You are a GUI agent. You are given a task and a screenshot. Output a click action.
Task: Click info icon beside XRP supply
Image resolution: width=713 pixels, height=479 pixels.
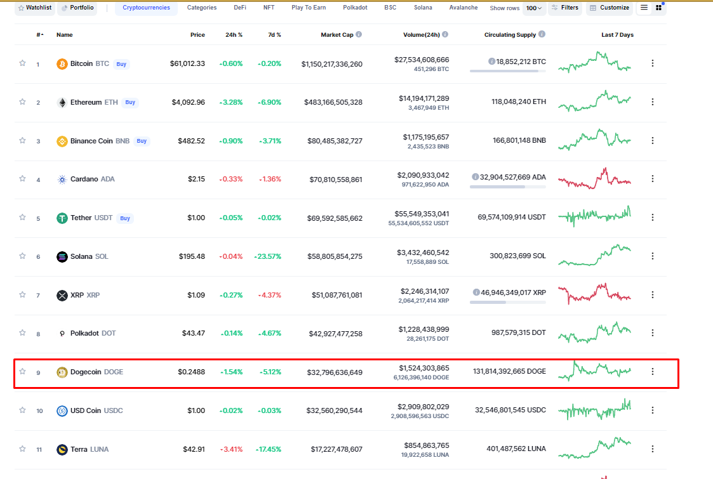point(476,292)
